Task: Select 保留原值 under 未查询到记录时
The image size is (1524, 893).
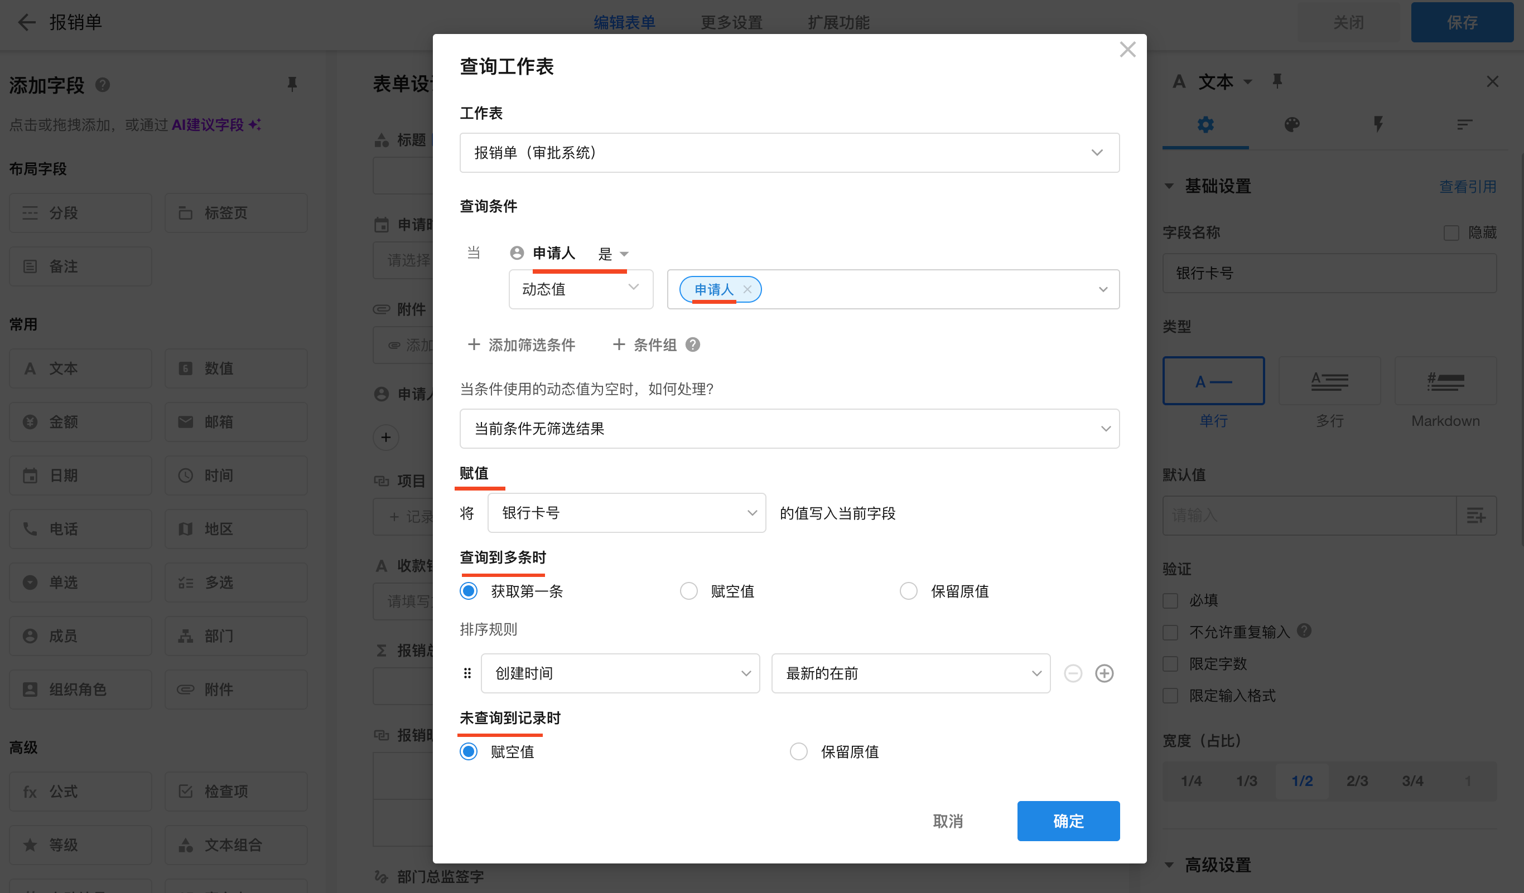Action: [x=798, y=751]
